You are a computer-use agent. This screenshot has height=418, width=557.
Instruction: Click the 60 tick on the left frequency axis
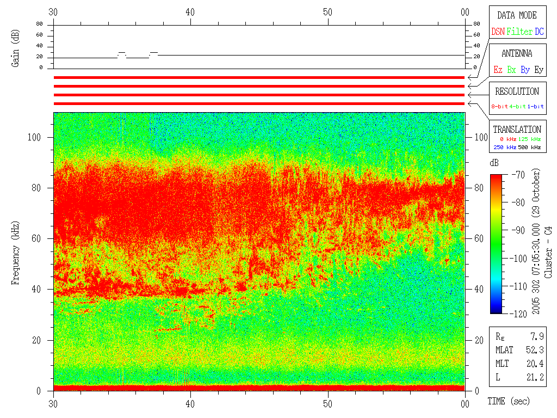tap(36, 238)
